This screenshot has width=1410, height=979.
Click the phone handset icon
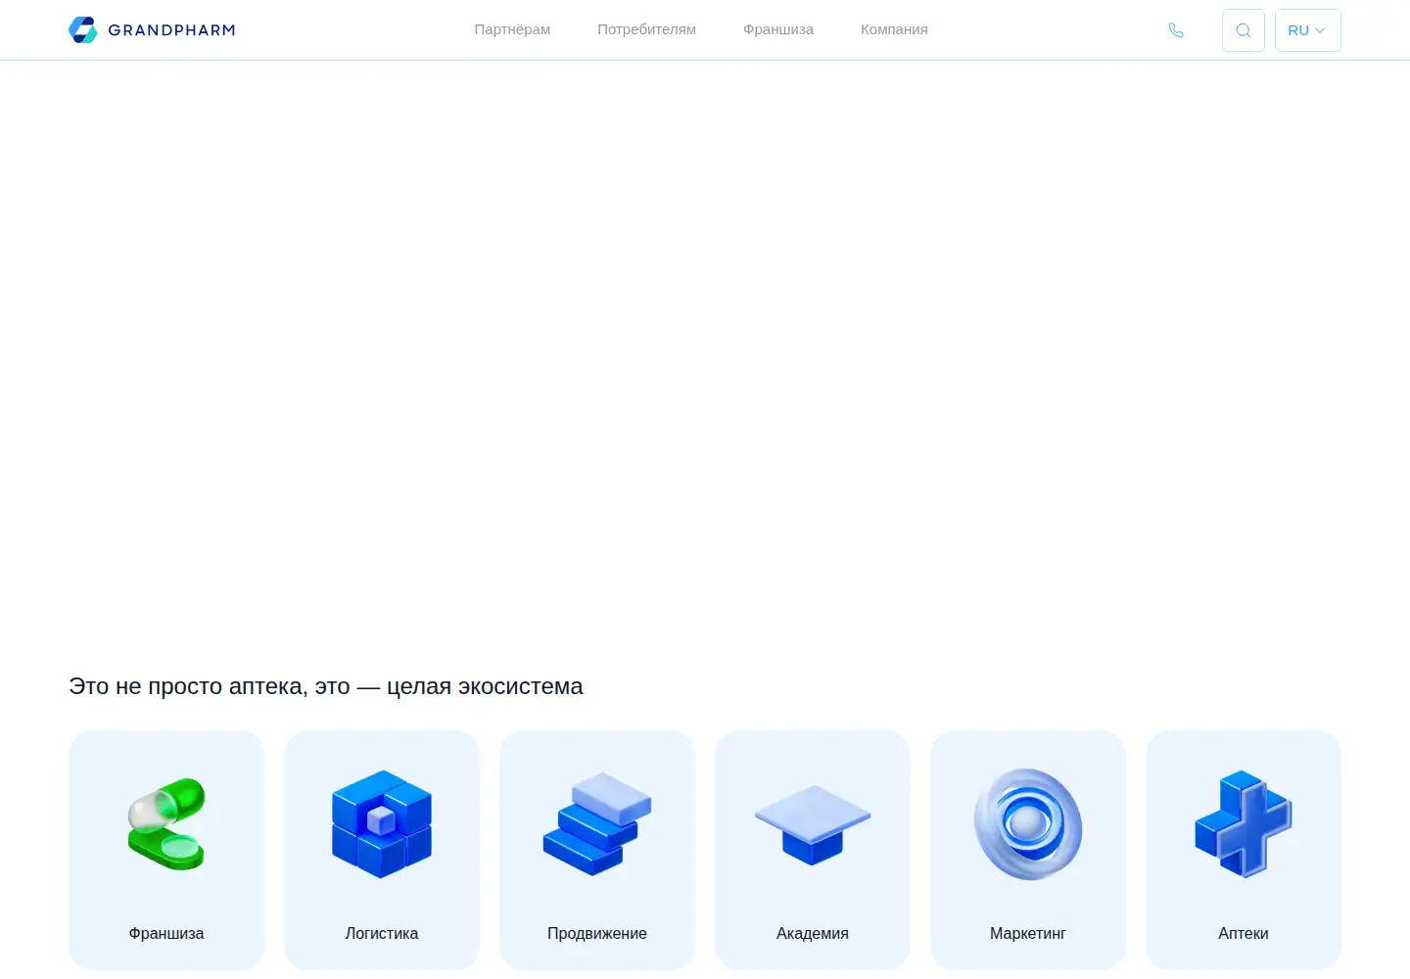click(x=1176, y=30)
